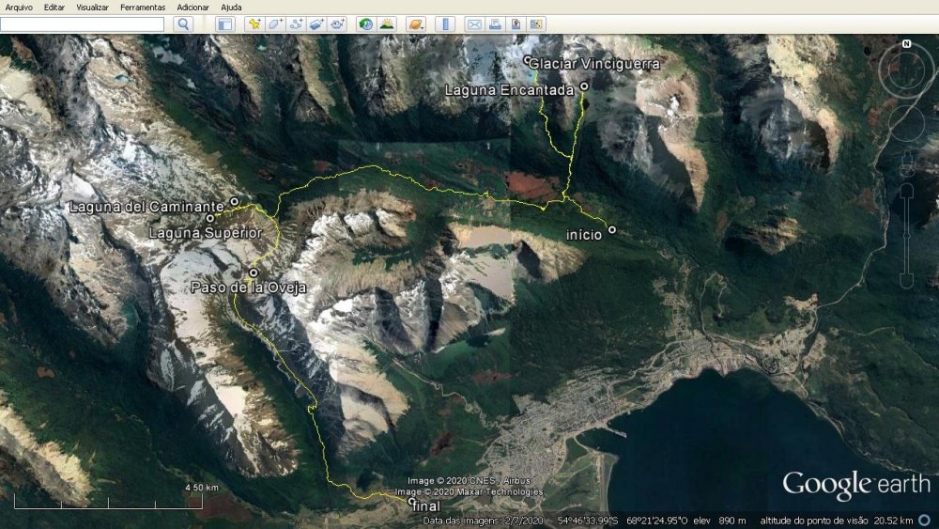Image resolution: width=939 pixels, height=529 pixels.
Task: Toggle sunlight across the landscape
Action: [386, 24]
